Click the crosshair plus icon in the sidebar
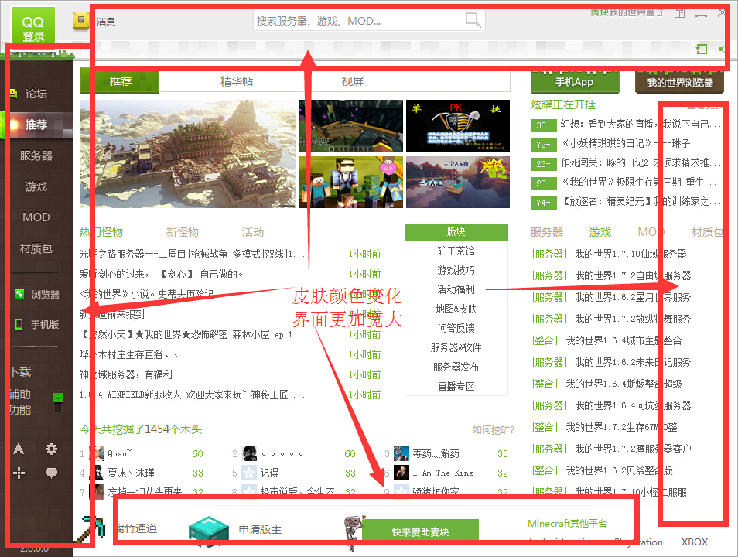738x557 pixels. click(19, 472)
